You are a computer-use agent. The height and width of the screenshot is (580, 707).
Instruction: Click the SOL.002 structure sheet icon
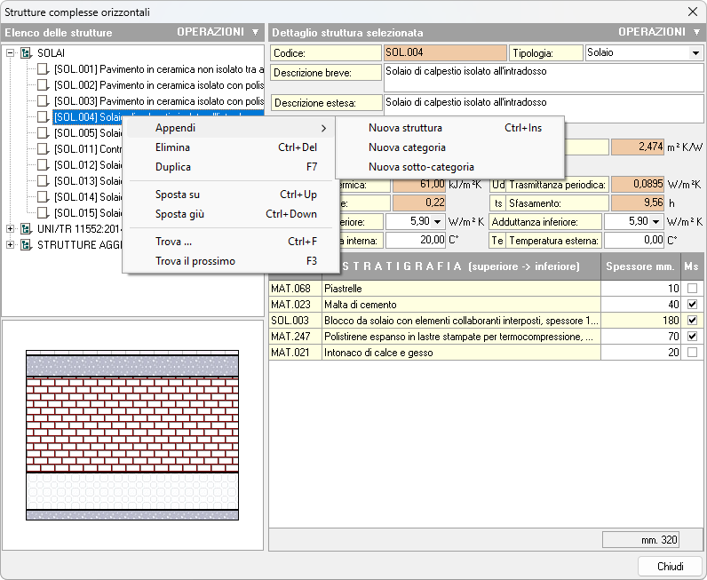coord(43,85)
